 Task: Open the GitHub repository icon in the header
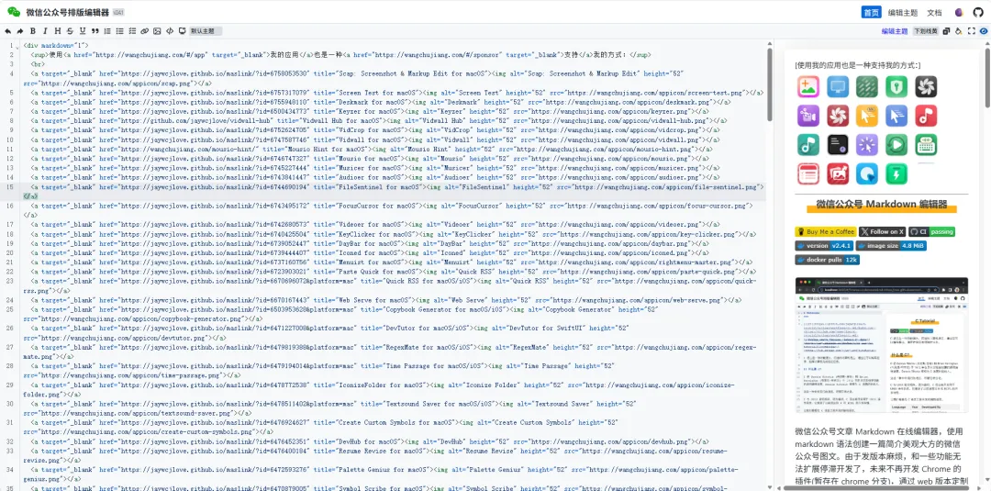click(x=978, y=13)
